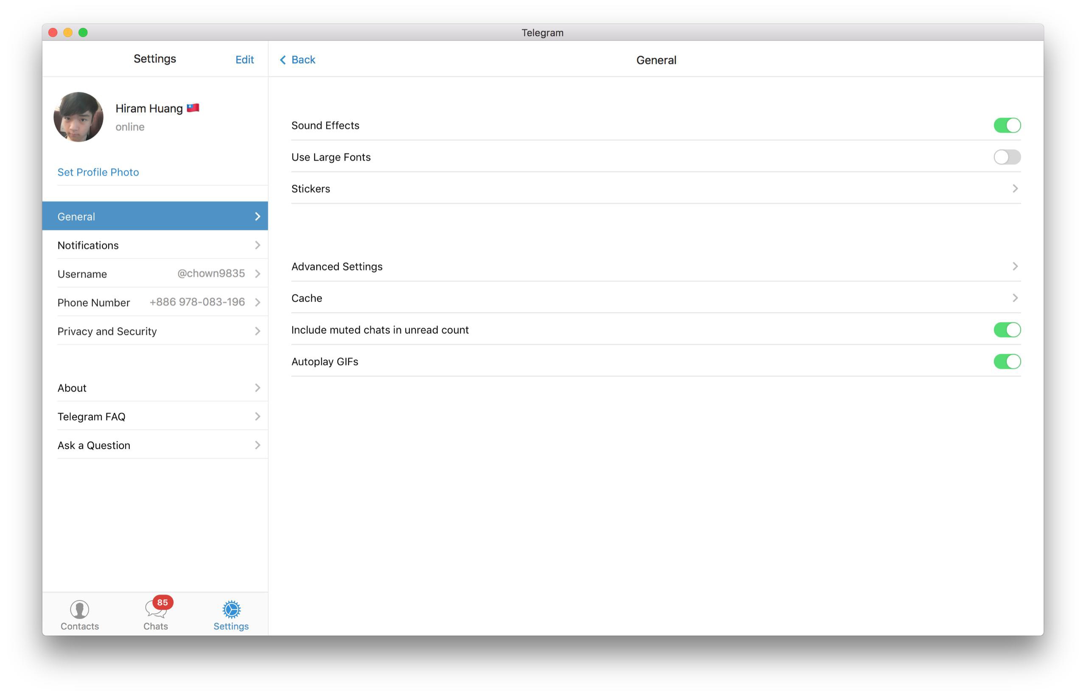Click the chevron on the General row
Image resolution: width=1086 pixels, height=696 pixels.
[258, 216]
